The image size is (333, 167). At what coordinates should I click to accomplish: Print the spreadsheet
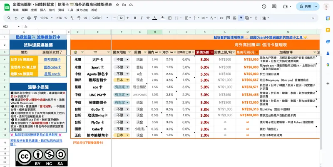(x=29, y=18)
